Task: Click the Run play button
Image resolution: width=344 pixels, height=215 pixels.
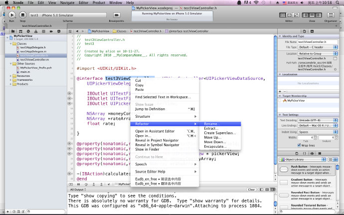Action: [12, 15]
